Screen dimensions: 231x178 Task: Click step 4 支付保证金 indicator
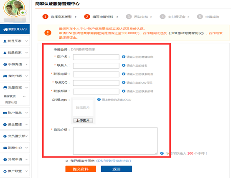coord(173,17)
